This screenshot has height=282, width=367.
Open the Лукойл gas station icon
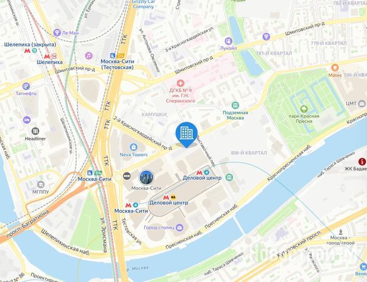pyautogui.click(x=228, y=41)
